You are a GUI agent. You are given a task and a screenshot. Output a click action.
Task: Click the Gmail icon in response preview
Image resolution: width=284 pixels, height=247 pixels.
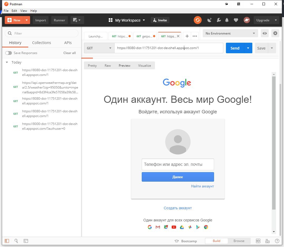pos(158,227)
